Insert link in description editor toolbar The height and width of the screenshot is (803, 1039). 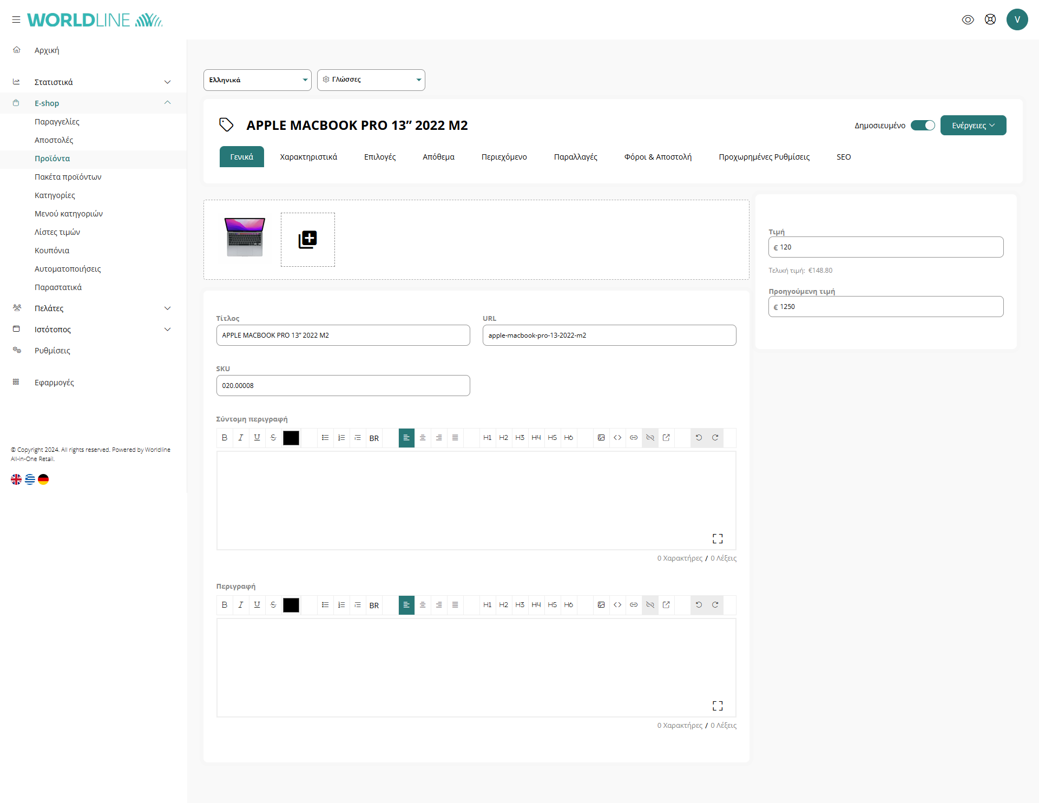tap(634, 605)
